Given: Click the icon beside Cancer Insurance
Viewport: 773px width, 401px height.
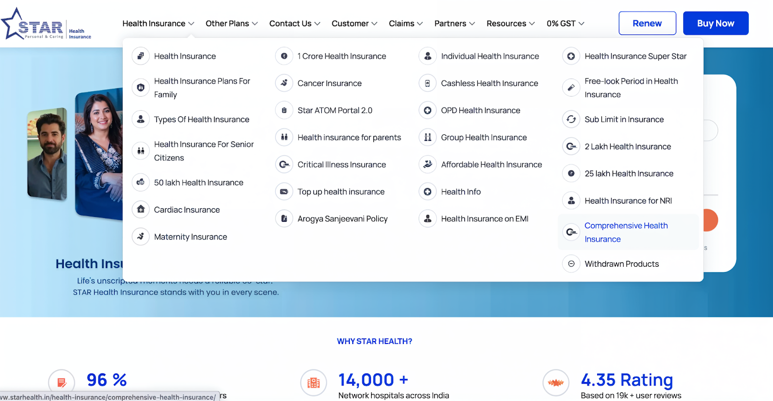Looking at the screenshot, I should click(284, 83).
